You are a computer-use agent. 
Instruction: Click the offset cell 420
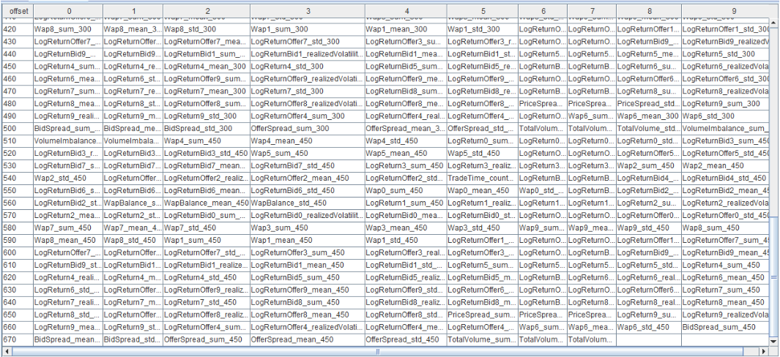16,29
